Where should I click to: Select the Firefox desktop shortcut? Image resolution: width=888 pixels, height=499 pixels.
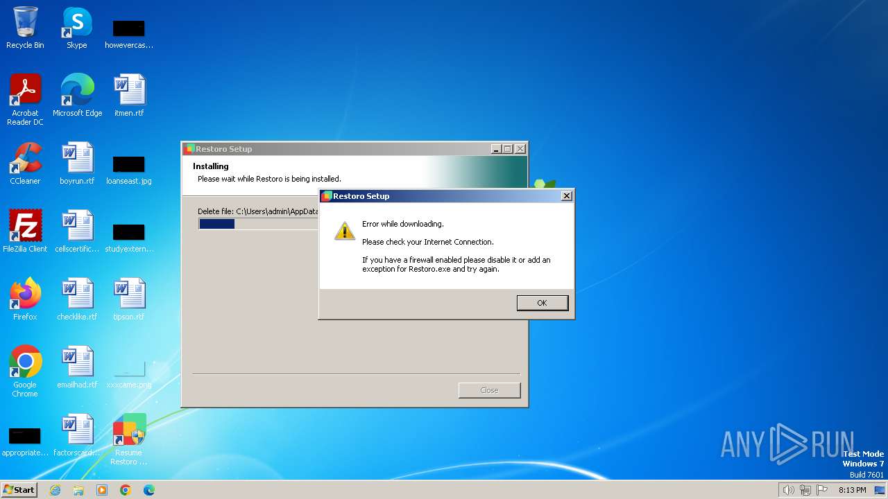tap(25, 299)
